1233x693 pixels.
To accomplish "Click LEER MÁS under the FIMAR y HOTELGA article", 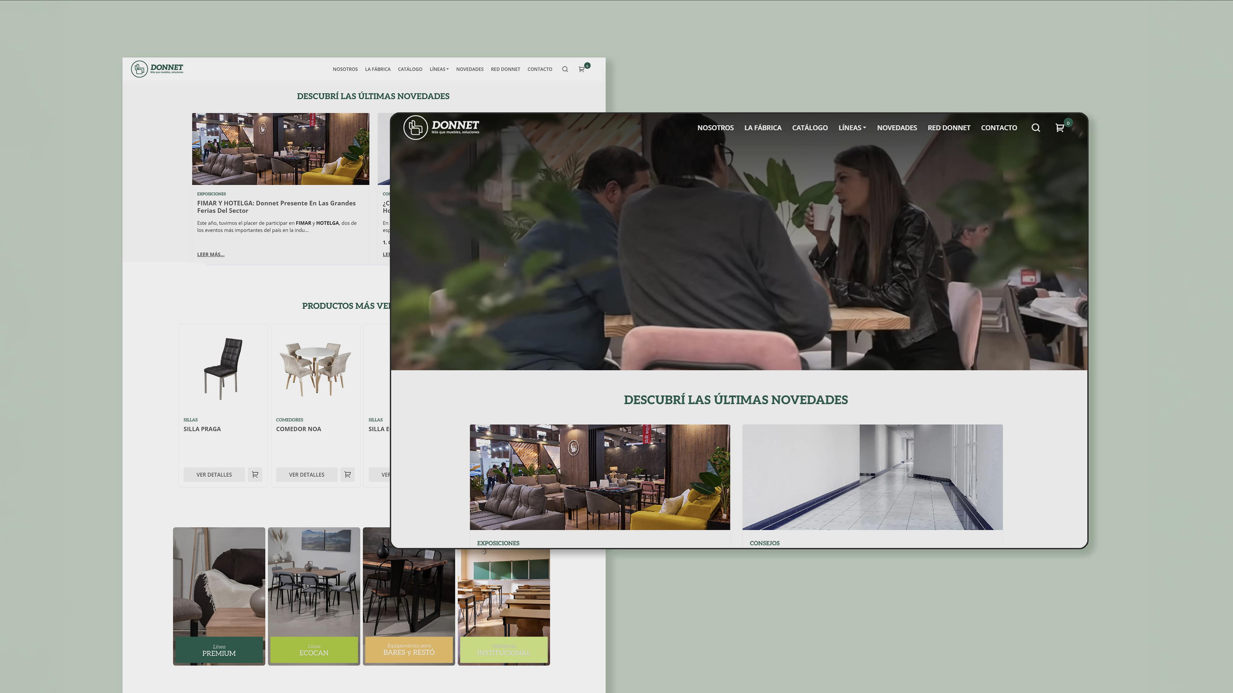I will point(211,254).
